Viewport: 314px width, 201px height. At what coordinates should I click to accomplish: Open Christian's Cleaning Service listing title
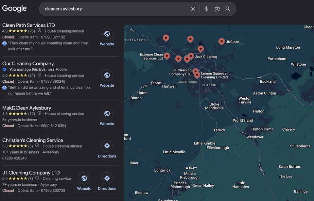(33, 140)
